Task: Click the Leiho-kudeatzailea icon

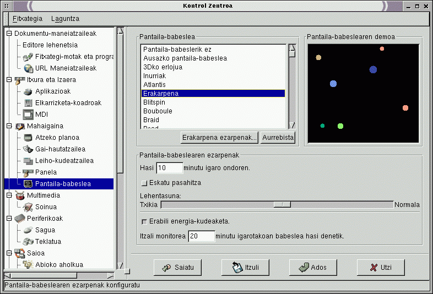Action: [28, 161]
